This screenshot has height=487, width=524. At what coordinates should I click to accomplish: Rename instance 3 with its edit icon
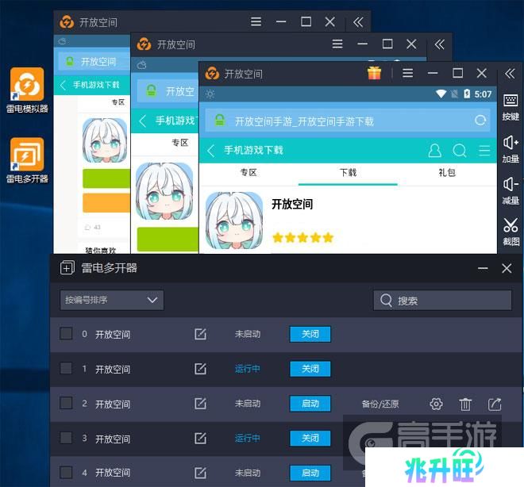click(200, 438)
